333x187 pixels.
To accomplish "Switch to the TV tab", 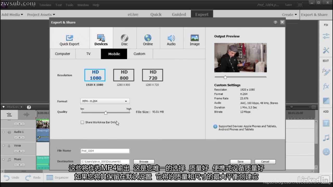I will [88, 54].
